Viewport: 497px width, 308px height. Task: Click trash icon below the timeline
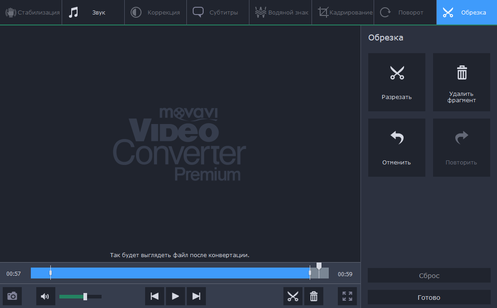point(314,296)
